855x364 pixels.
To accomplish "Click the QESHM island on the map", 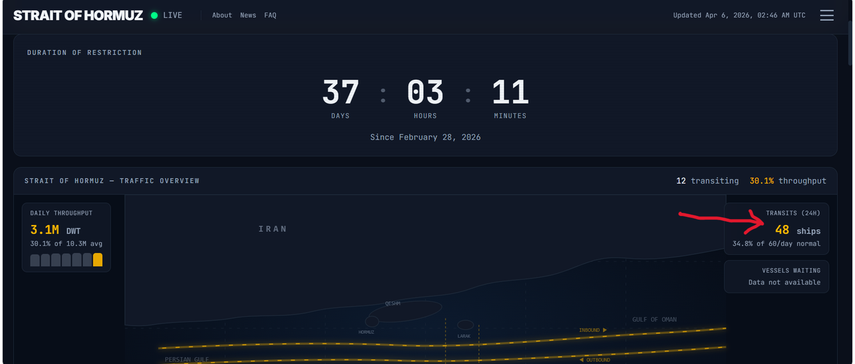I will [404, 311].
